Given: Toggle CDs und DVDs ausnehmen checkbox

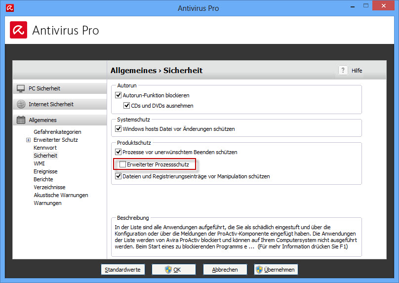Looking at the screenshot, I should coord(127,105).
